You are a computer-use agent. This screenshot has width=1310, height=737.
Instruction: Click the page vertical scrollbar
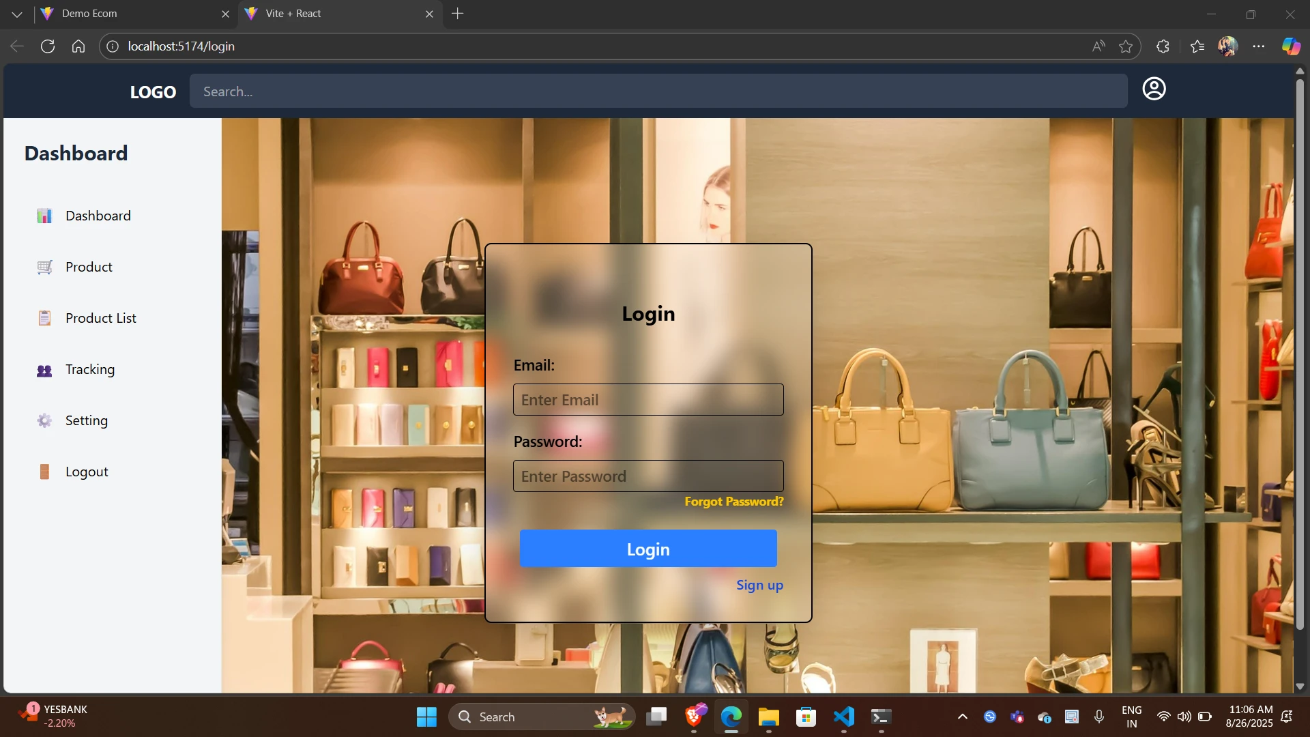[x=1300, y=355]
